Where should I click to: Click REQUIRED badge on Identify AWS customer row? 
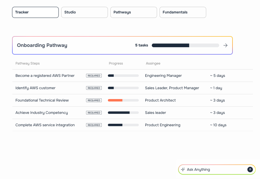pyautogui.click(x=94, y=88)
